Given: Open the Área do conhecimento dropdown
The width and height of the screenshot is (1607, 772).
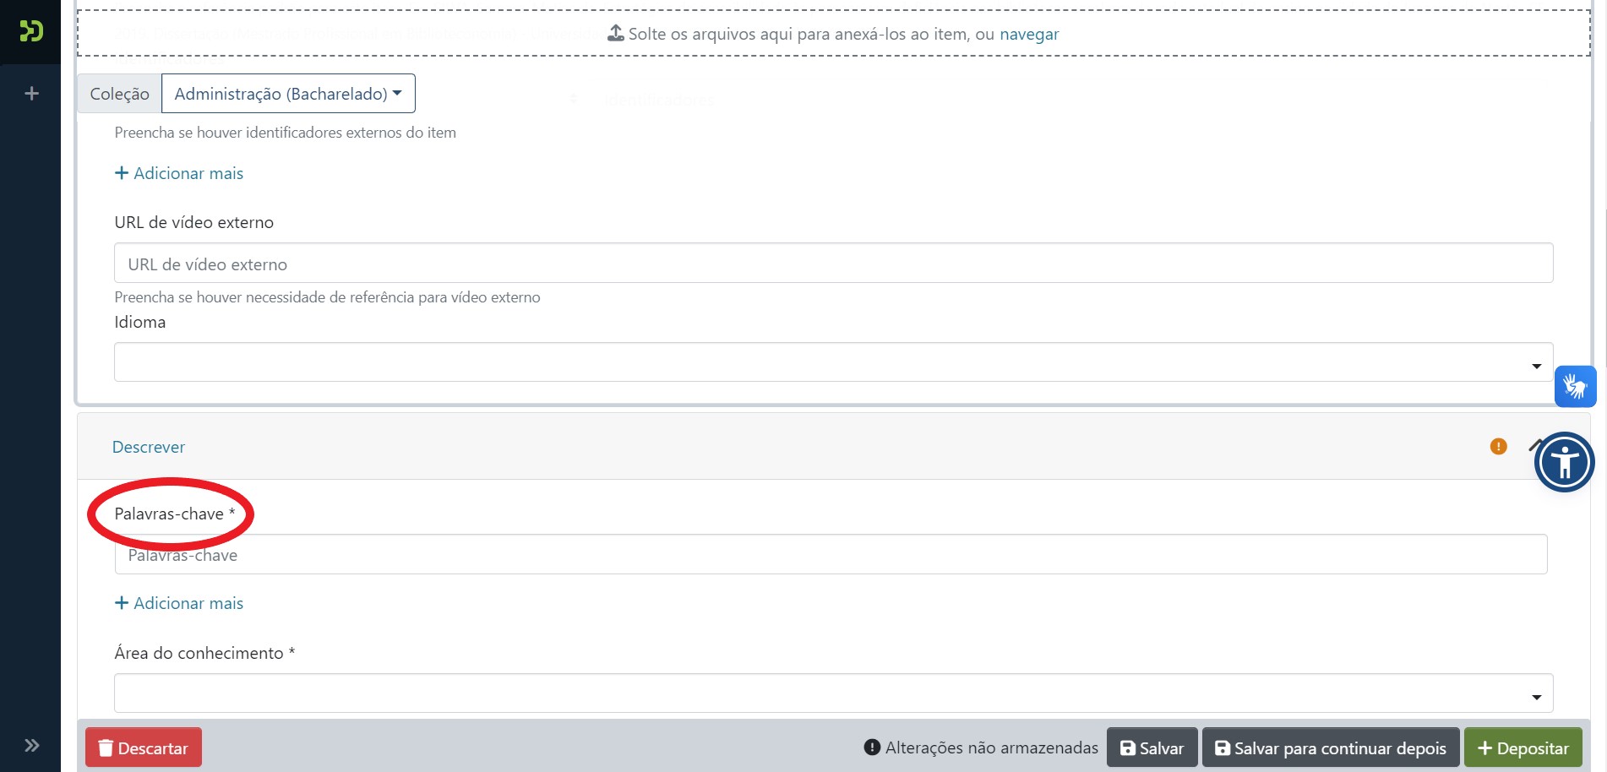Looking at the screenshot, I should point(832,693).
